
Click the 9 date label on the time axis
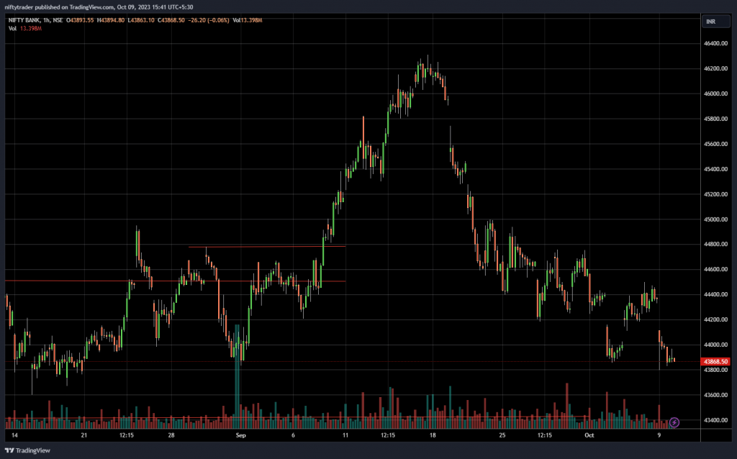[659, 435]
